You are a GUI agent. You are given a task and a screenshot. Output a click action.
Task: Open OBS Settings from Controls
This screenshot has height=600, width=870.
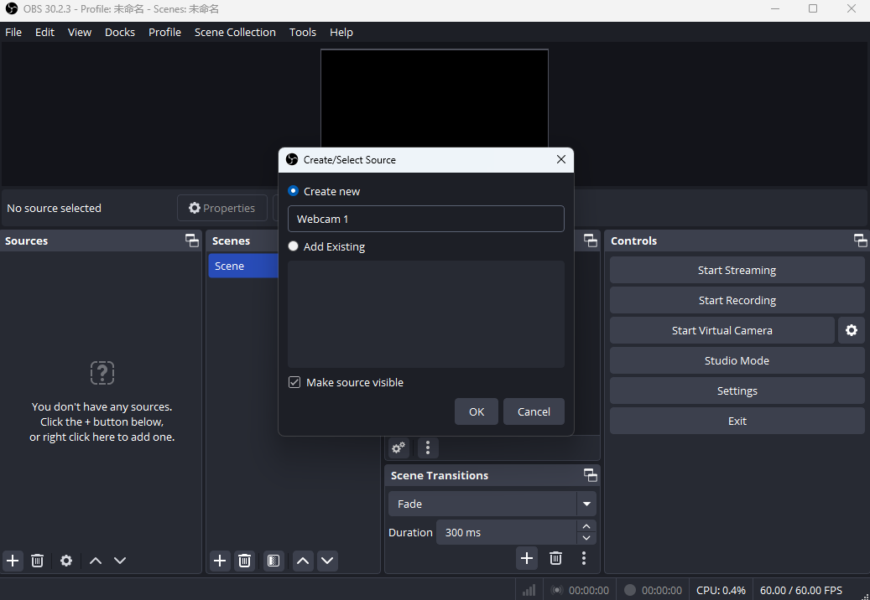point(737,391)
